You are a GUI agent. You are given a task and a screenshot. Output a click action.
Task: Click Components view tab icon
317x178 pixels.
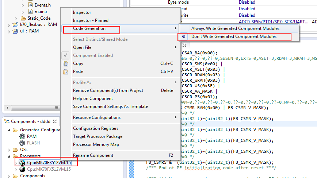(7, 121)
